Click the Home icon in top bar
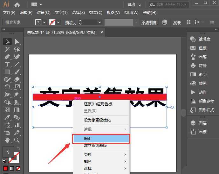Viewport: 219px width, 174px height. [x=17, y=4]
